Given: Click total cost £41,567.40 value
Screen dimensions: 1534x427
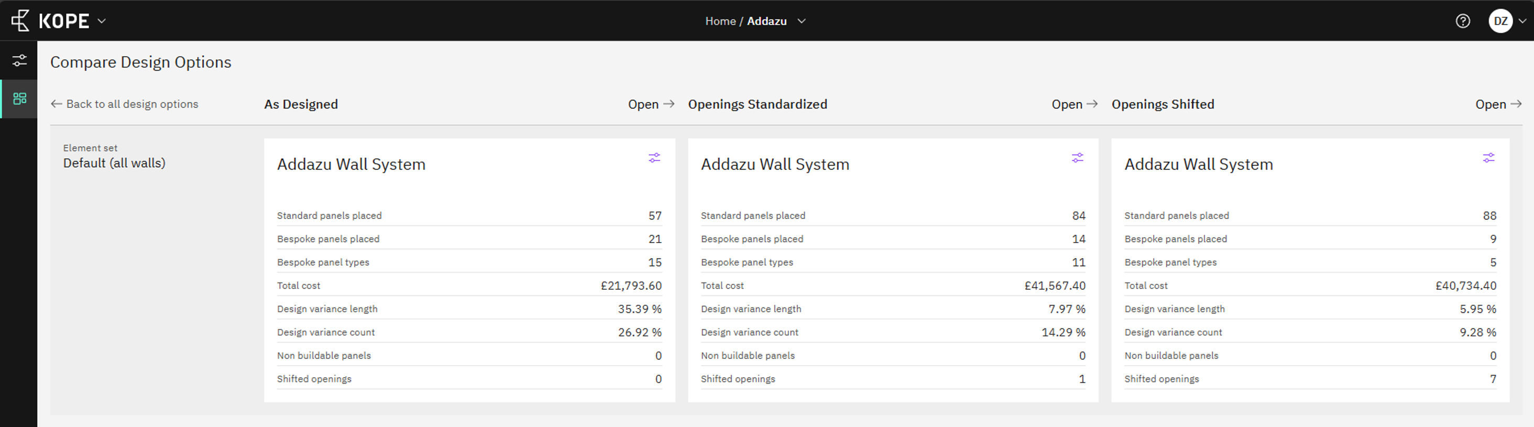Looking at the screenshot, I should (1055, 286).
